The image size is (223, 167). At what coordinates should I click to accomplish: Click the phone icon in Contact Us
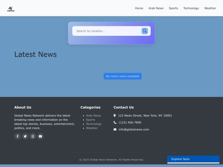pyautogui.click(x=115, y=122)
